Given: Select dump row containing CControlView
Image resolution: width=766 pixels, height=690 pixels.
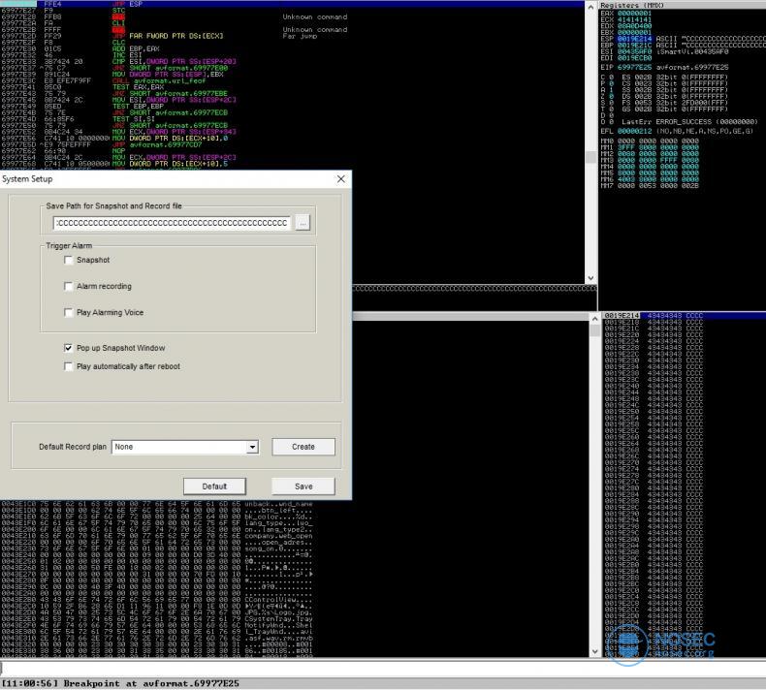Looking at the screenshot, I should (x=156, y=600).
